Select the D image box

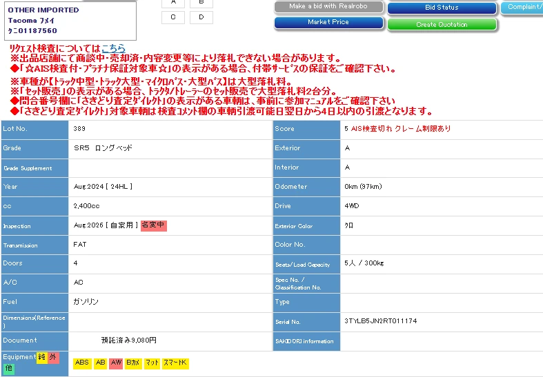(x=201, y=17)
